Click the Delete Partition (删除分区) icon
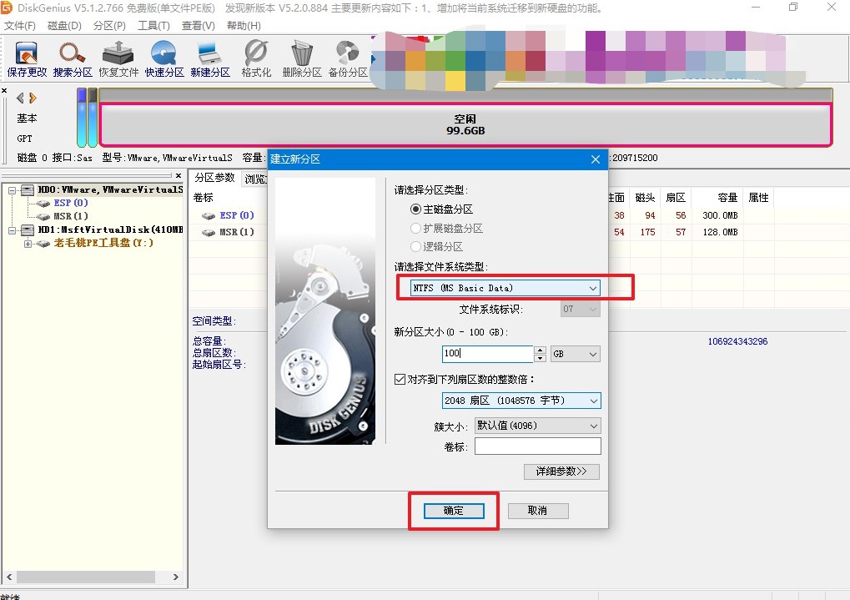Screen dimensions: 850x600 pos(301,58)
